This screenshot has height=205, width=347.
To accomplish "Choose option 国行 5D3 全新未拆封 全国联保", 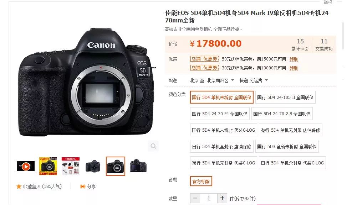I will pyautogui.click(x=287, y=147).
